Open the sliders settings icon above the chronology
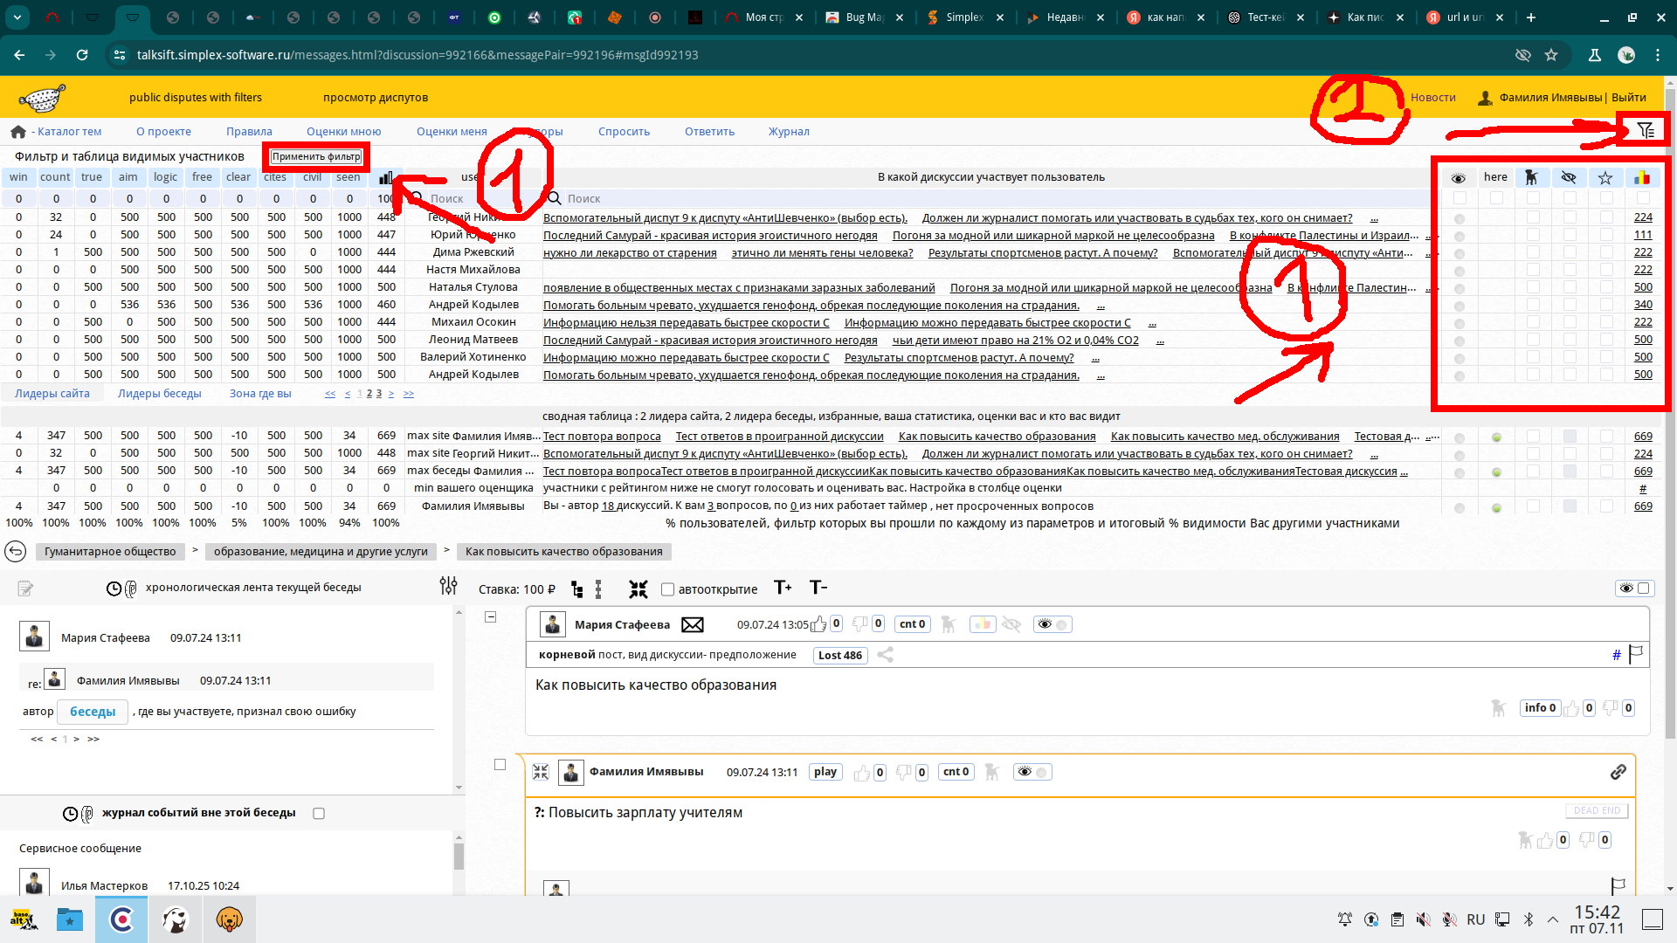Image resolution: width=1677 pixels, height=943 pixels. 448,587
